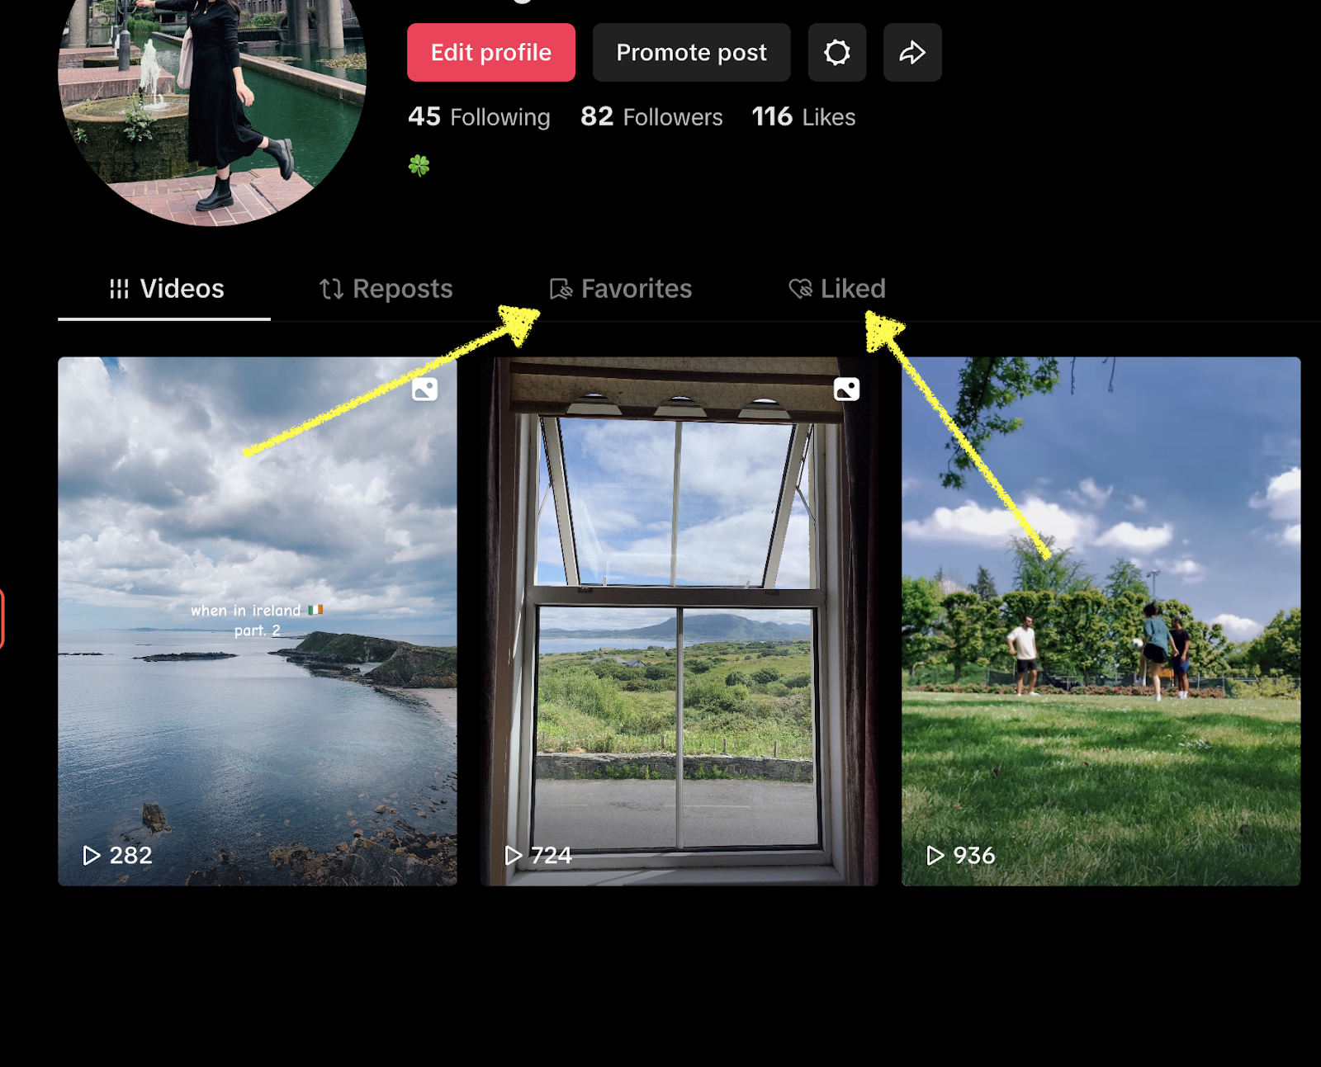Open the park football video thumbnail
Screen dimensions: 1321x1067
[x=1101, y=621]
